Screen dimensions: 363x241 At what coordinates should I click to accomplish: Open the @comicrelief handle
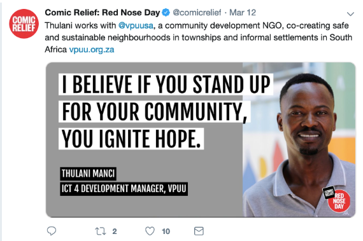point(197,13)
